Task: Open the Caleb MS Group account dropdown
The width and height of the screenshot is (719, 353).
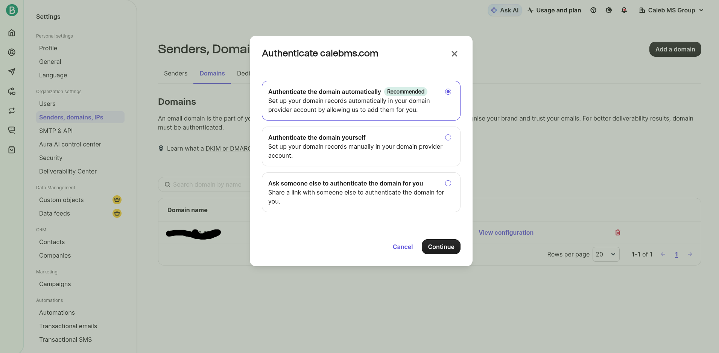Action: tap(672, 10)
